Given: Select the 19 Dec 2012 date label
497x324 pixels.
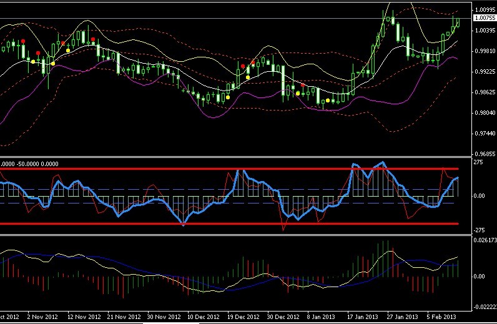Looking at the screenshot, I should [243, 317].
